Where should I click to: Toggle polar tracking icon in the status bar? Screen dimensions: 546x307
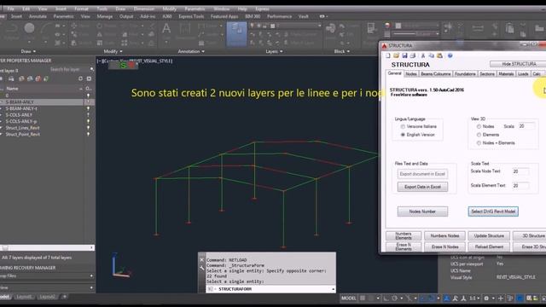[x=394, y=298]
